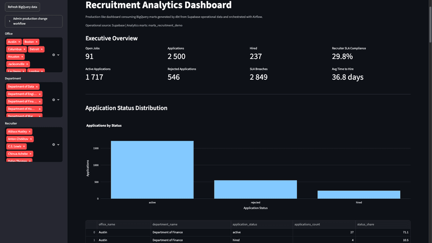Remove the Chinua Achebe recruiter tag
The height and width of the screenshot is (243, 432).
[x=30, y=154]
